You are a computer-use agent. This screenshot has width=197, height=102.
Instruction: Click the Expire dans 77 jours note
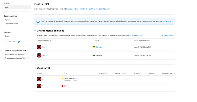point(70,80)
